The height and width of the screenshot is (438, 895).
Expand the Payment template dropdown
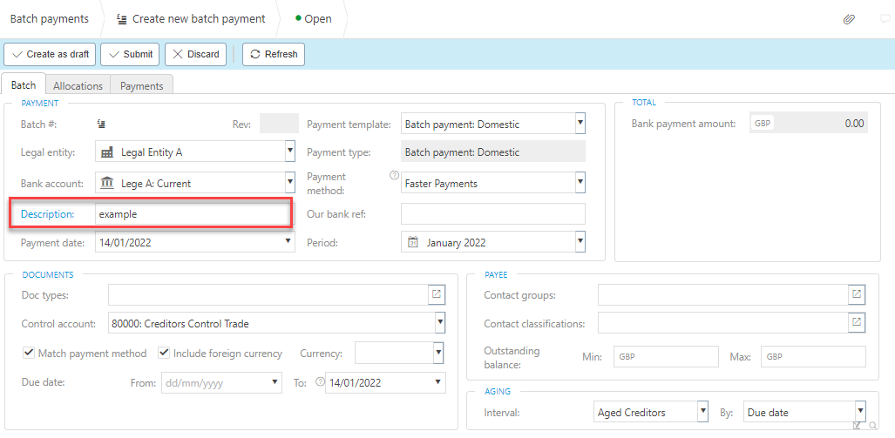pyautogui.click(x=580, y=124)
